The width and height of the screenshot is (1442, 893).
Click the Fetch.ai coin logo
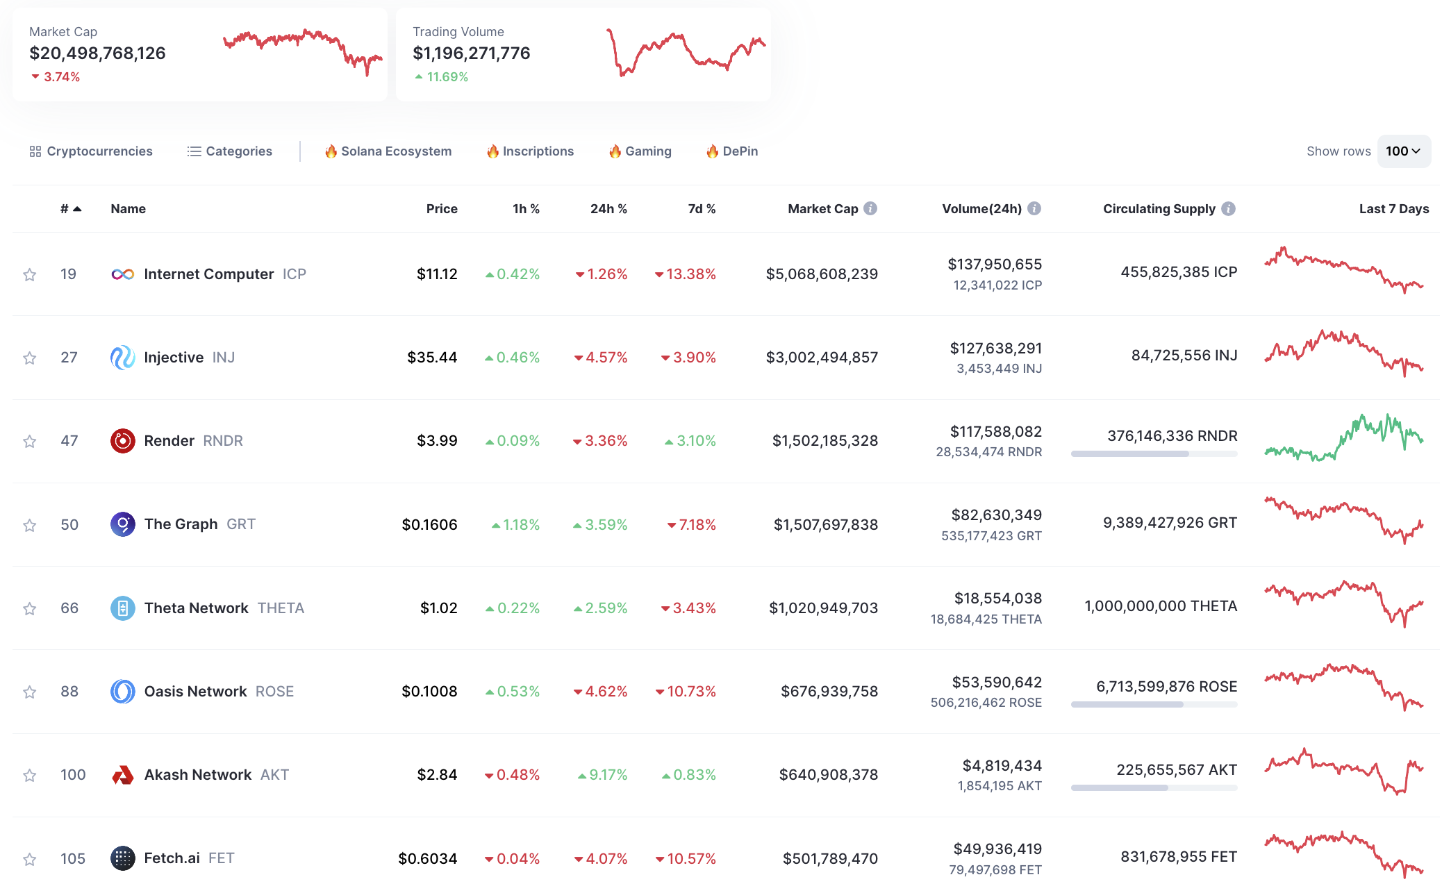coord(123,858)
